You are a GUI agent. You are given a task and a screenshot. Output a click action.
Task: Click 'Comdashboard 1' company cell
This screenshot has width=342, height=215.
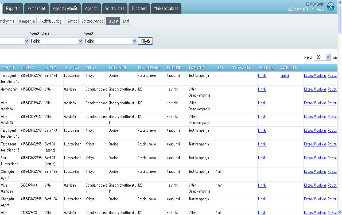[96, 188]
